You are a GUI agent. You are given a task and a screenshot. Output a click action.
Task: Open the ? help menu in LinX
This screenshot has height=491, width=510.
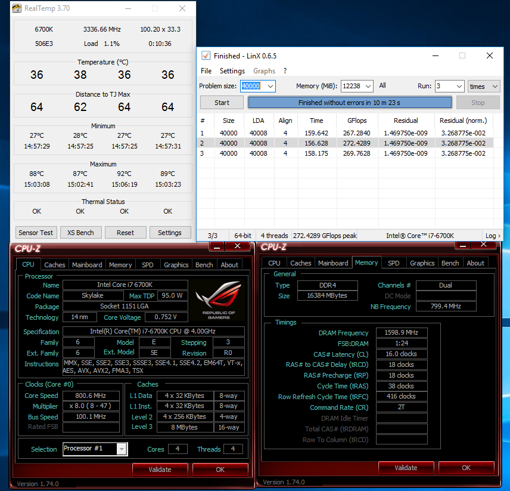pos(285,71)
